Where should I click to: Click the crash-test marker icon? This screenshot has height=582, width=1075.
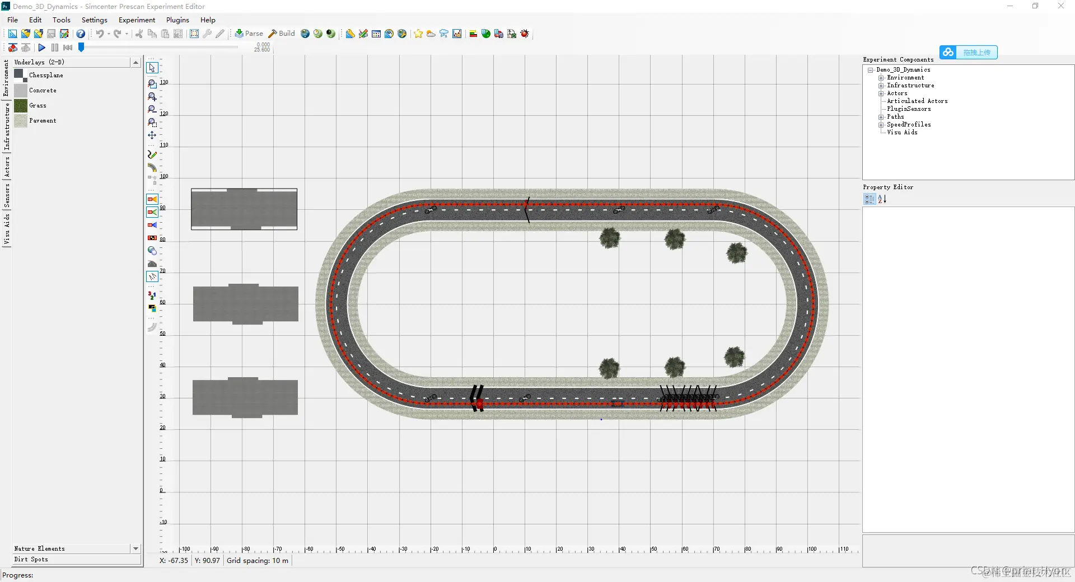152,238
